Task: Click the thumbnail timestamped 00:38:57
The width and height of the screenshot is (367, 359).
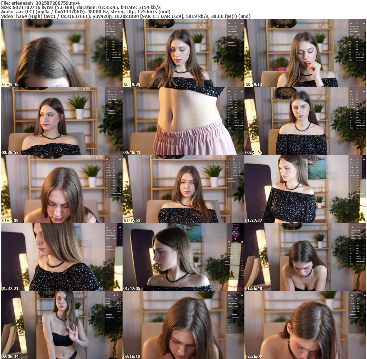Action: click(62, 121)
